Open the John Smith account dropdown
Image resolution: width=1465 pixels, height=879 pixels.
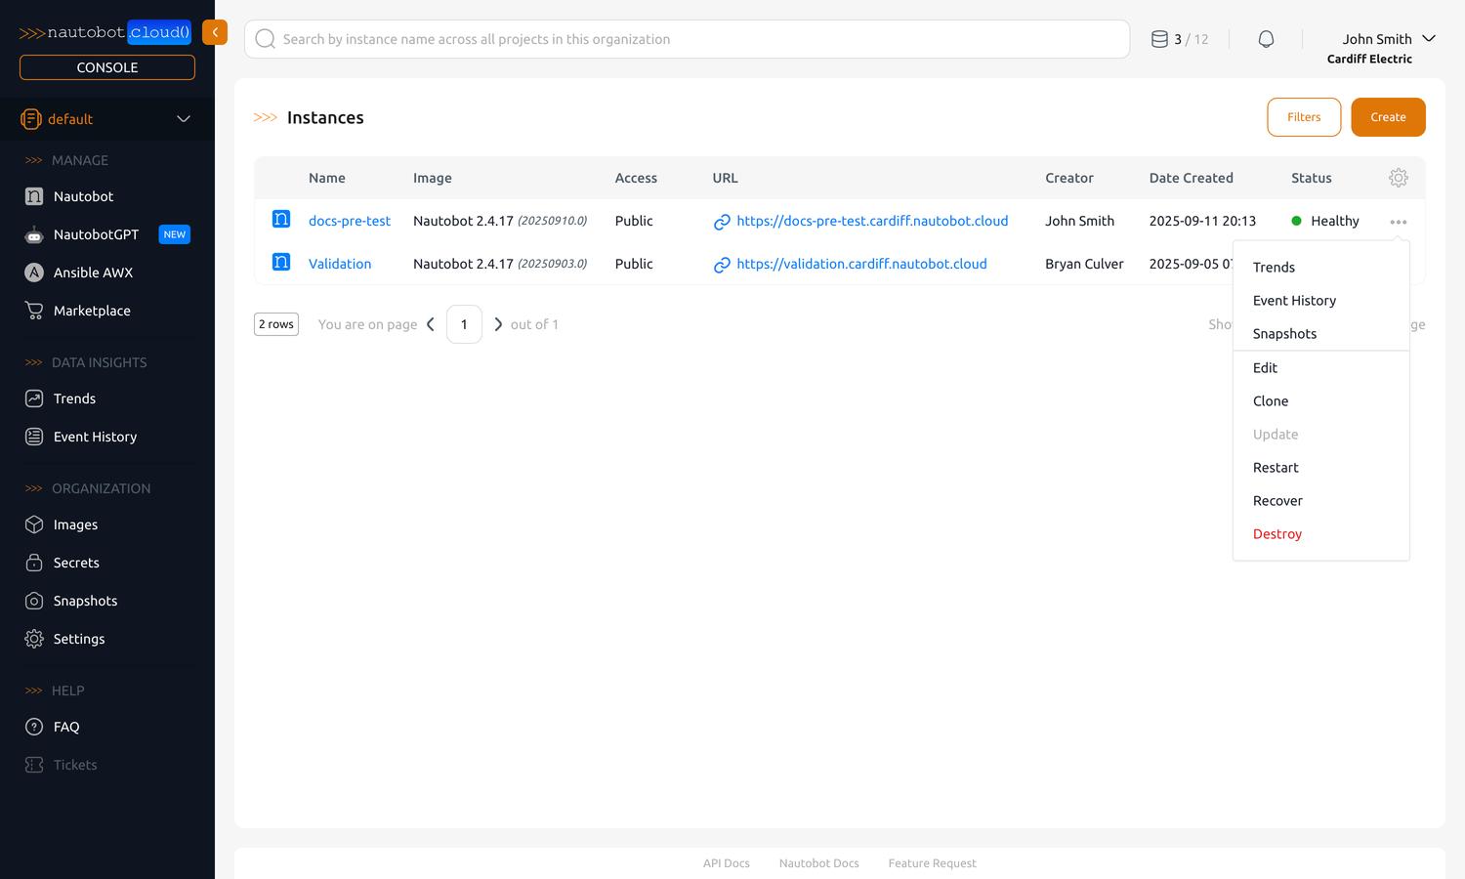tap(1386, 39)
